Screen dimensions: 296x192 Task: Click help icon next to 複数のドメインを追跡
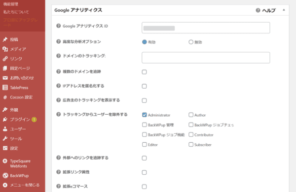(x=59, y=71)
